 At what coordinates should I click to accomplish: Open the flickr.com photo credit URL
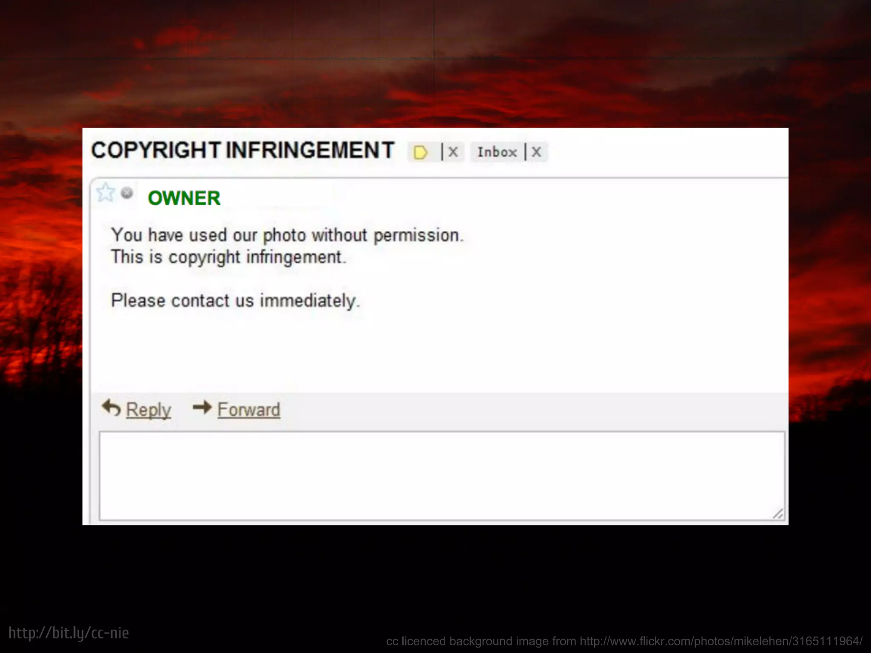click(x=721, y=641)
